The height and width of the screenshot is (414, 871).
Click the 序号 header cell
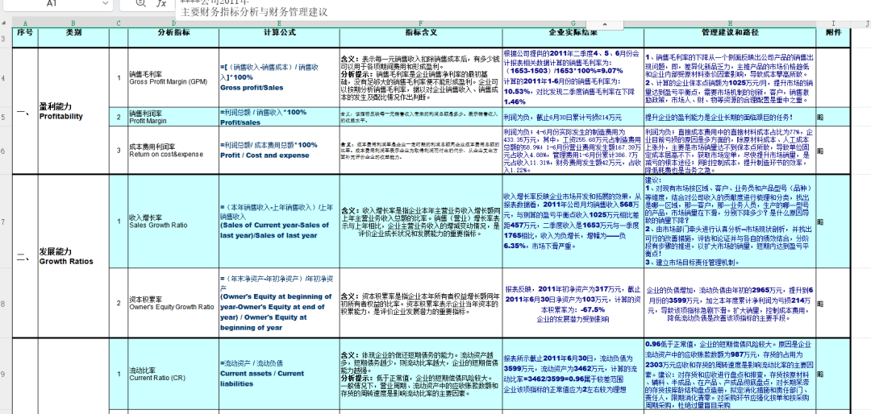pyautogui.click(x=25, y=38)
